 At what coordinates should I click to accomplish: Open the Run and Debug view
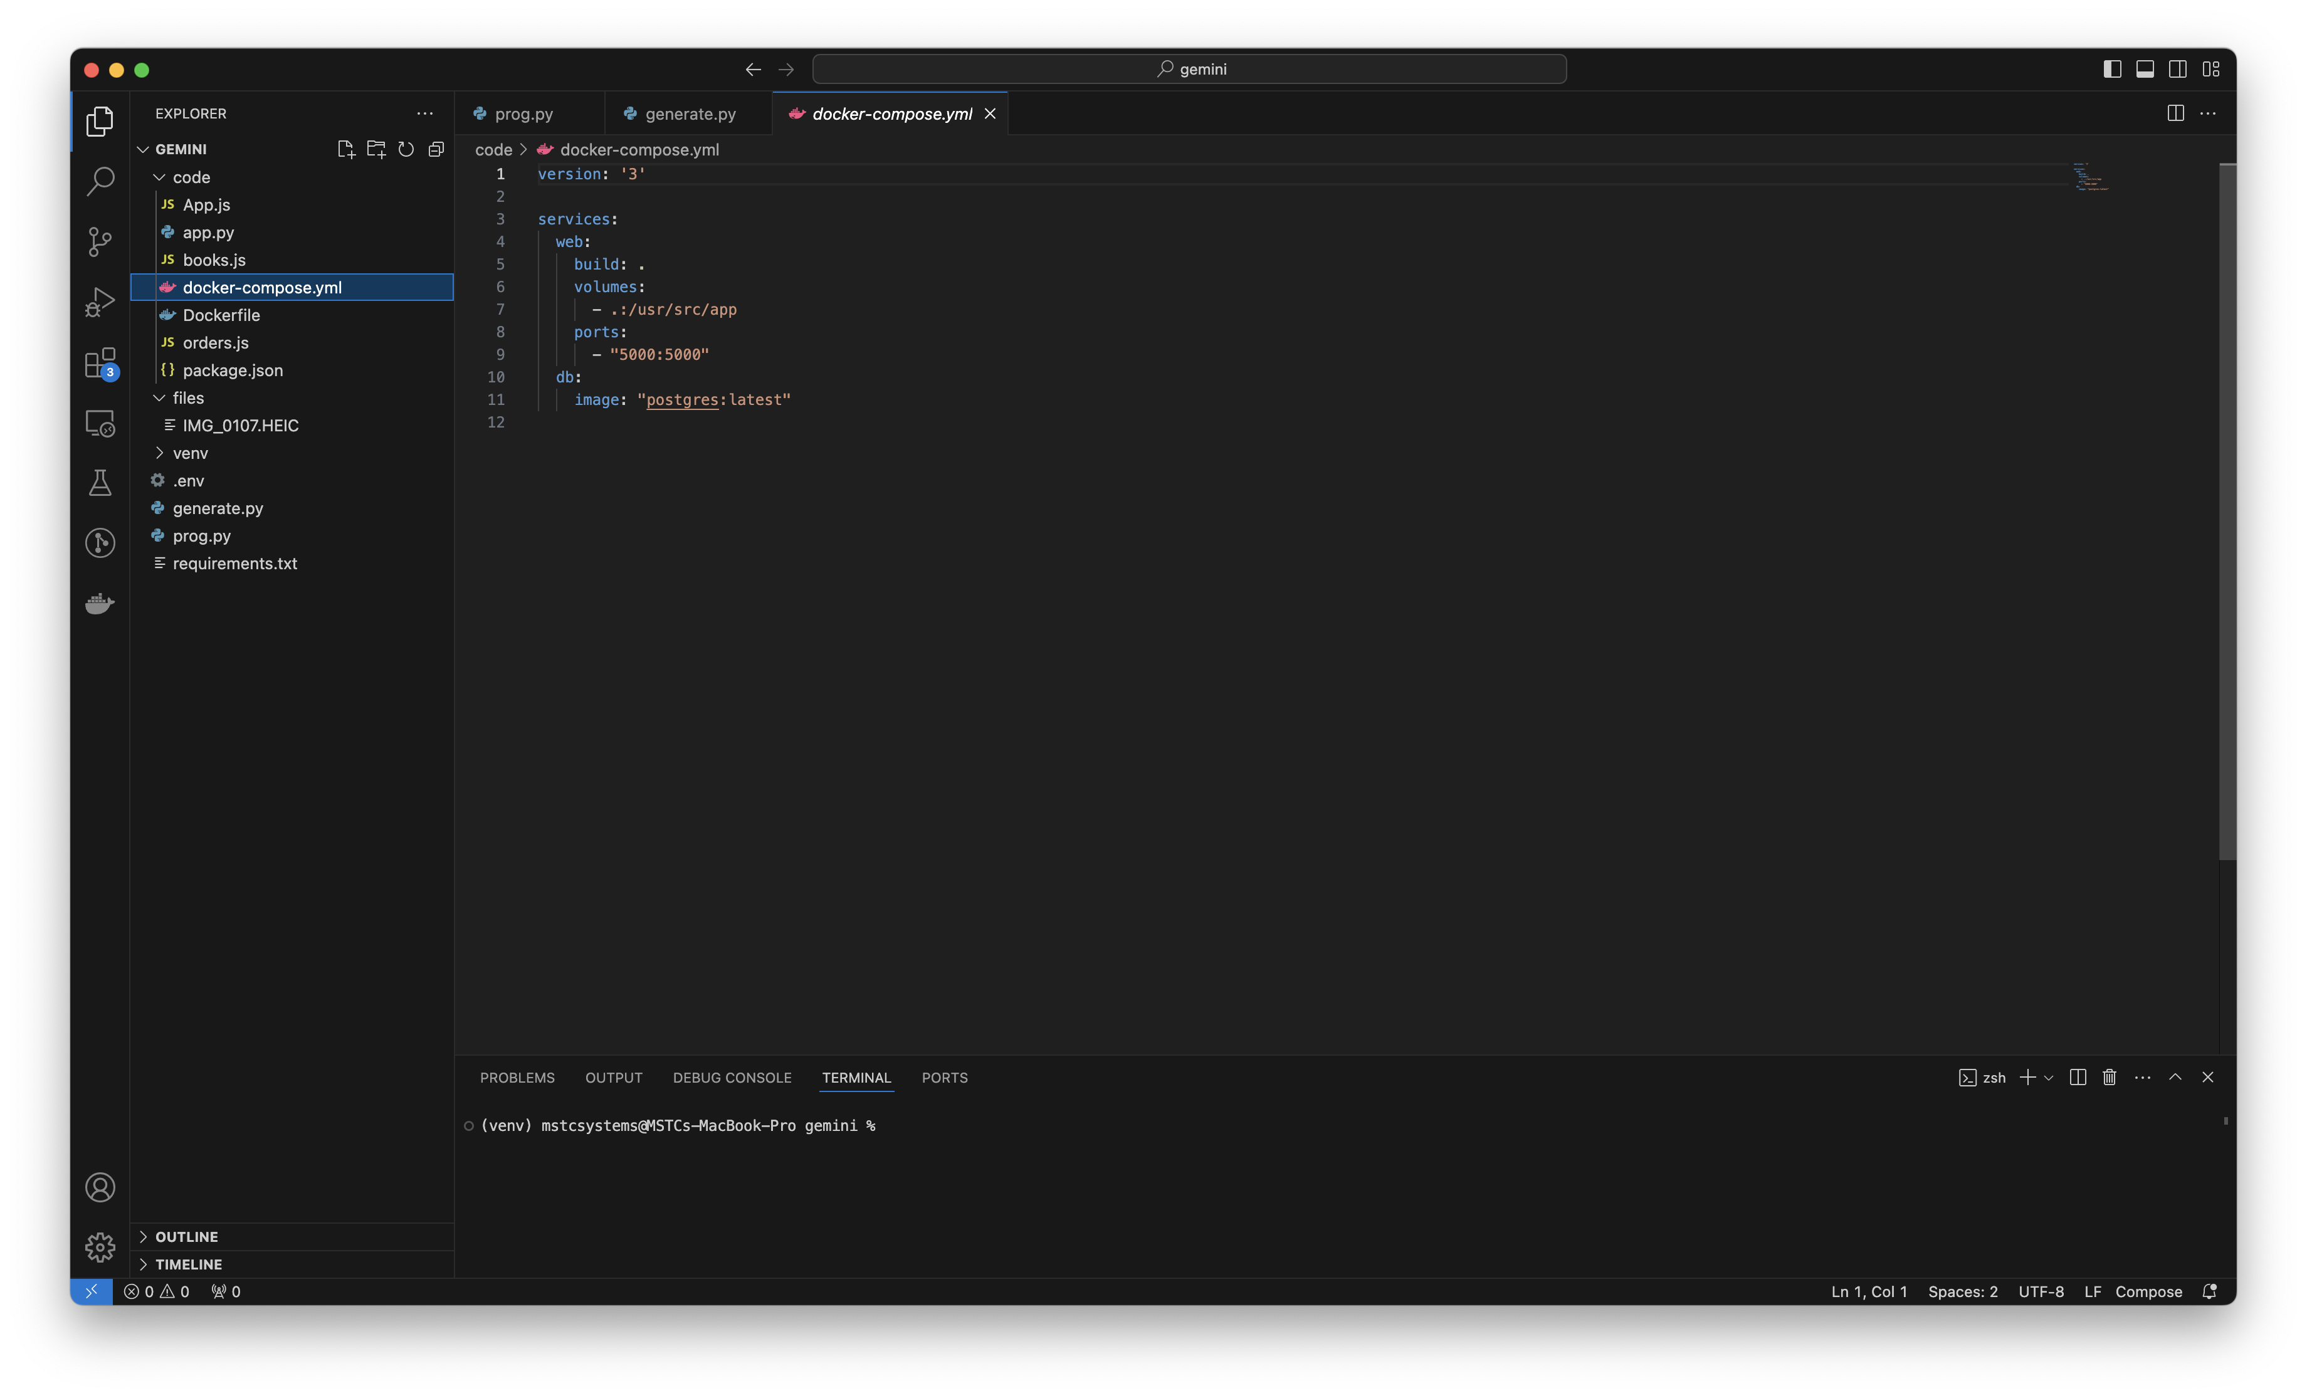(x=100, y=302)
